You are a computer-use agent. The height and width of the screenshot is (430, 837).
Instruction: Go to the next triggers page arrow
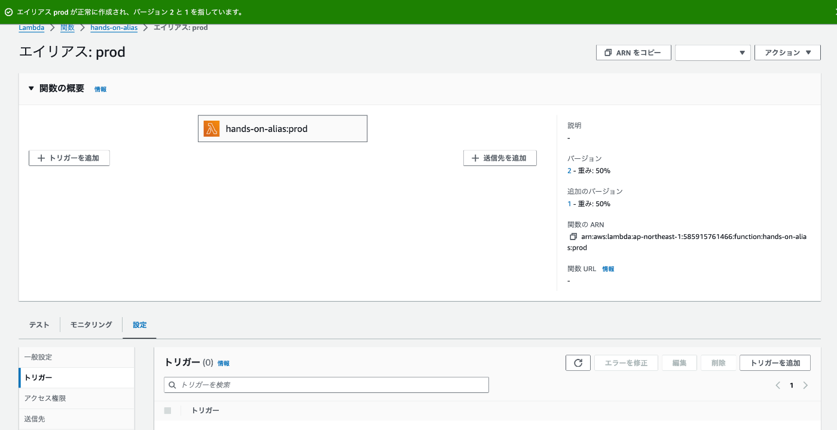(x=805, y=385)
